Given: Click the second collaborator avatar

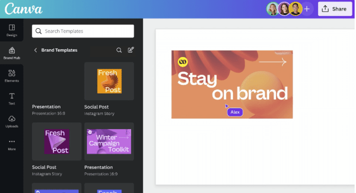Looking at the screenshot, I should click(284, 9).
